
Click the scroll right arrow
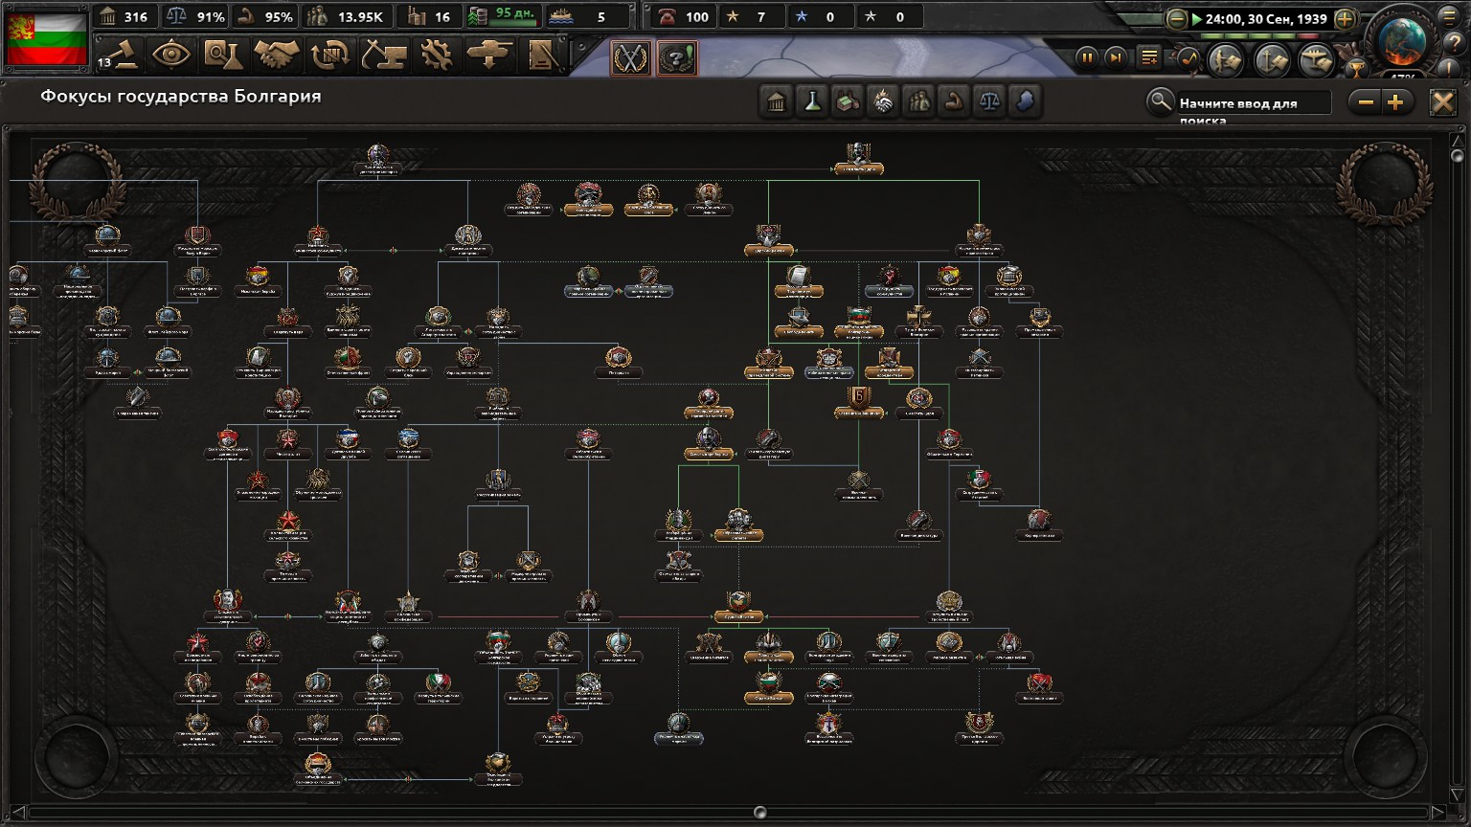[1437, 813]
